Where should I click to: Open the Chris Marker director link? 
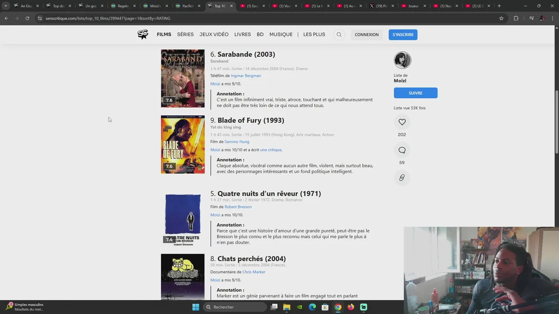pyautogui.click(x=254, y=272)
